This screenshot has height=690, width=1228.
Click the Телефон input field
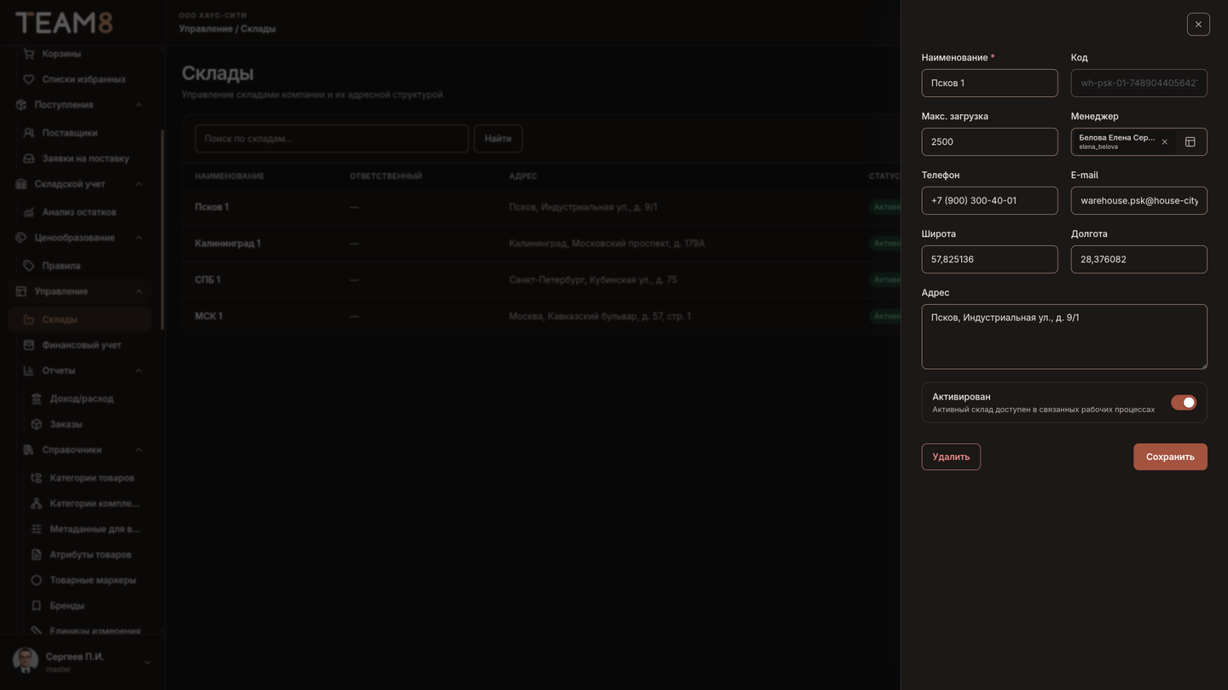pyautogui.click(x=989, y=200)
